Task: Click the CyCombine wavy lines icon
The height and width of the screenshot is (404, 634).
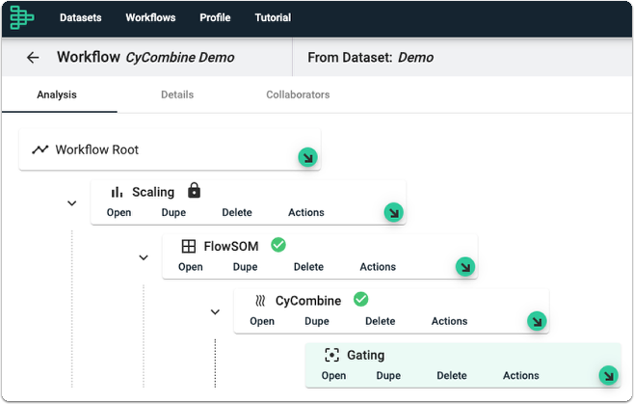Action: pyautogui.click(x=260, y=301)
